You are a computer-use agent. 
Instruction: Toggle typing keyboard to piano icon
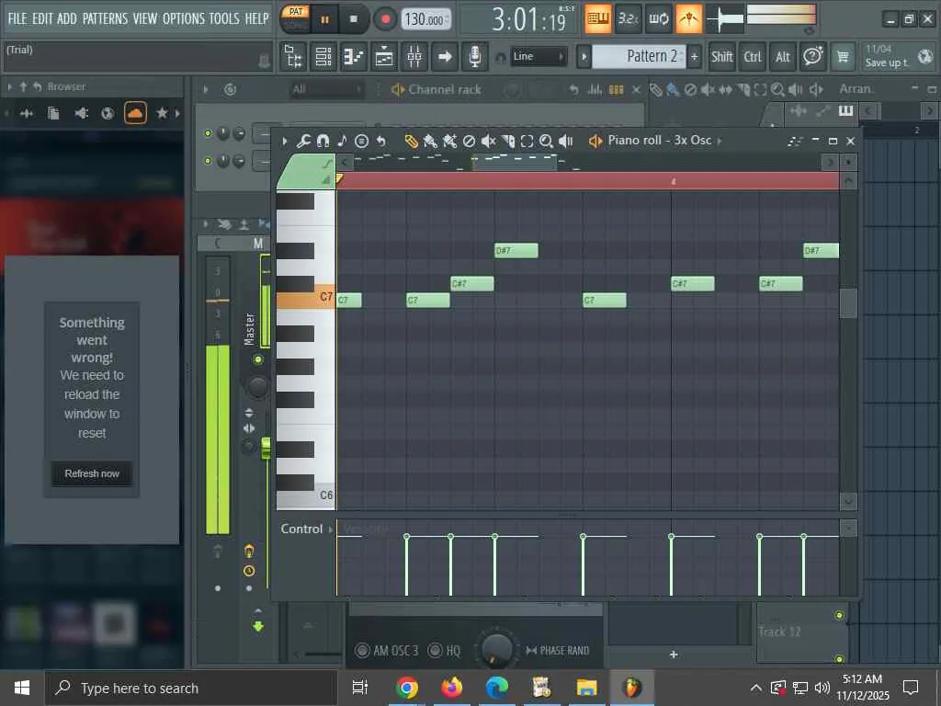coord(597,19)
